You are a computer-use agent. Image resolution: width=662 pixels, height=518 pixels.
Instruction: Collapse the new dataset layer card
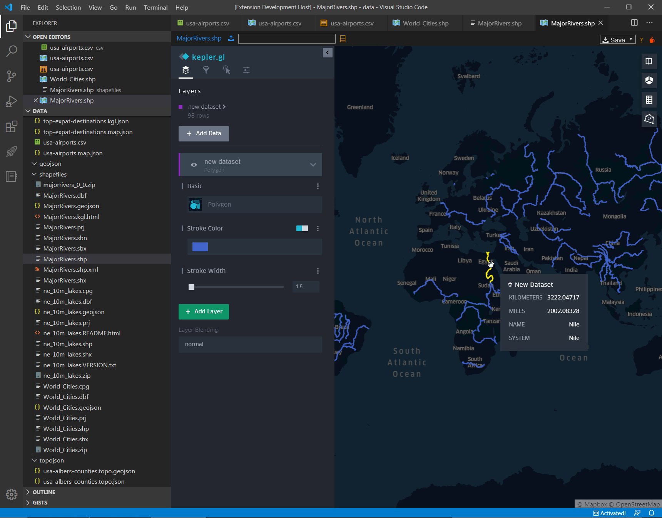coord(313,165)
